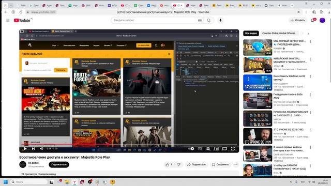Show next filter chips with arrow
The height and width of the screenshot is (186, 331).
pos(308,34)
